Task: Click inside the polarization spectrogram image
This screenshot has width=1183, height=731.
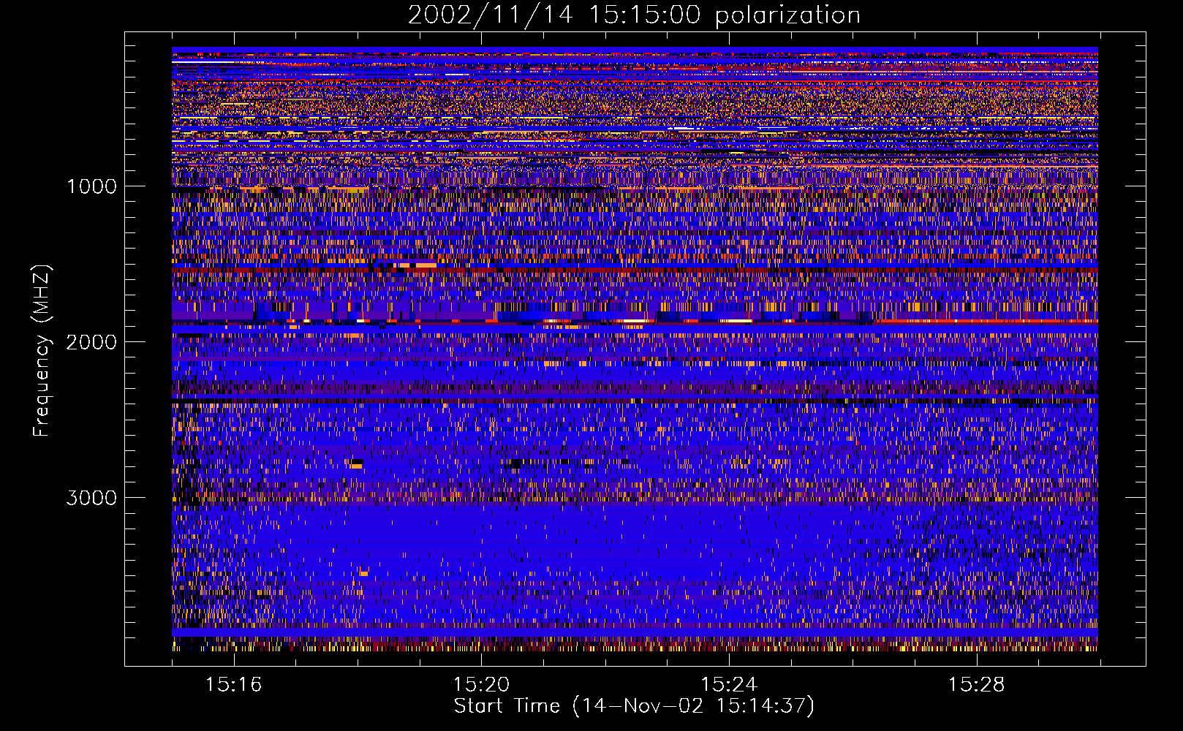Action: click(x=635, y=349)
